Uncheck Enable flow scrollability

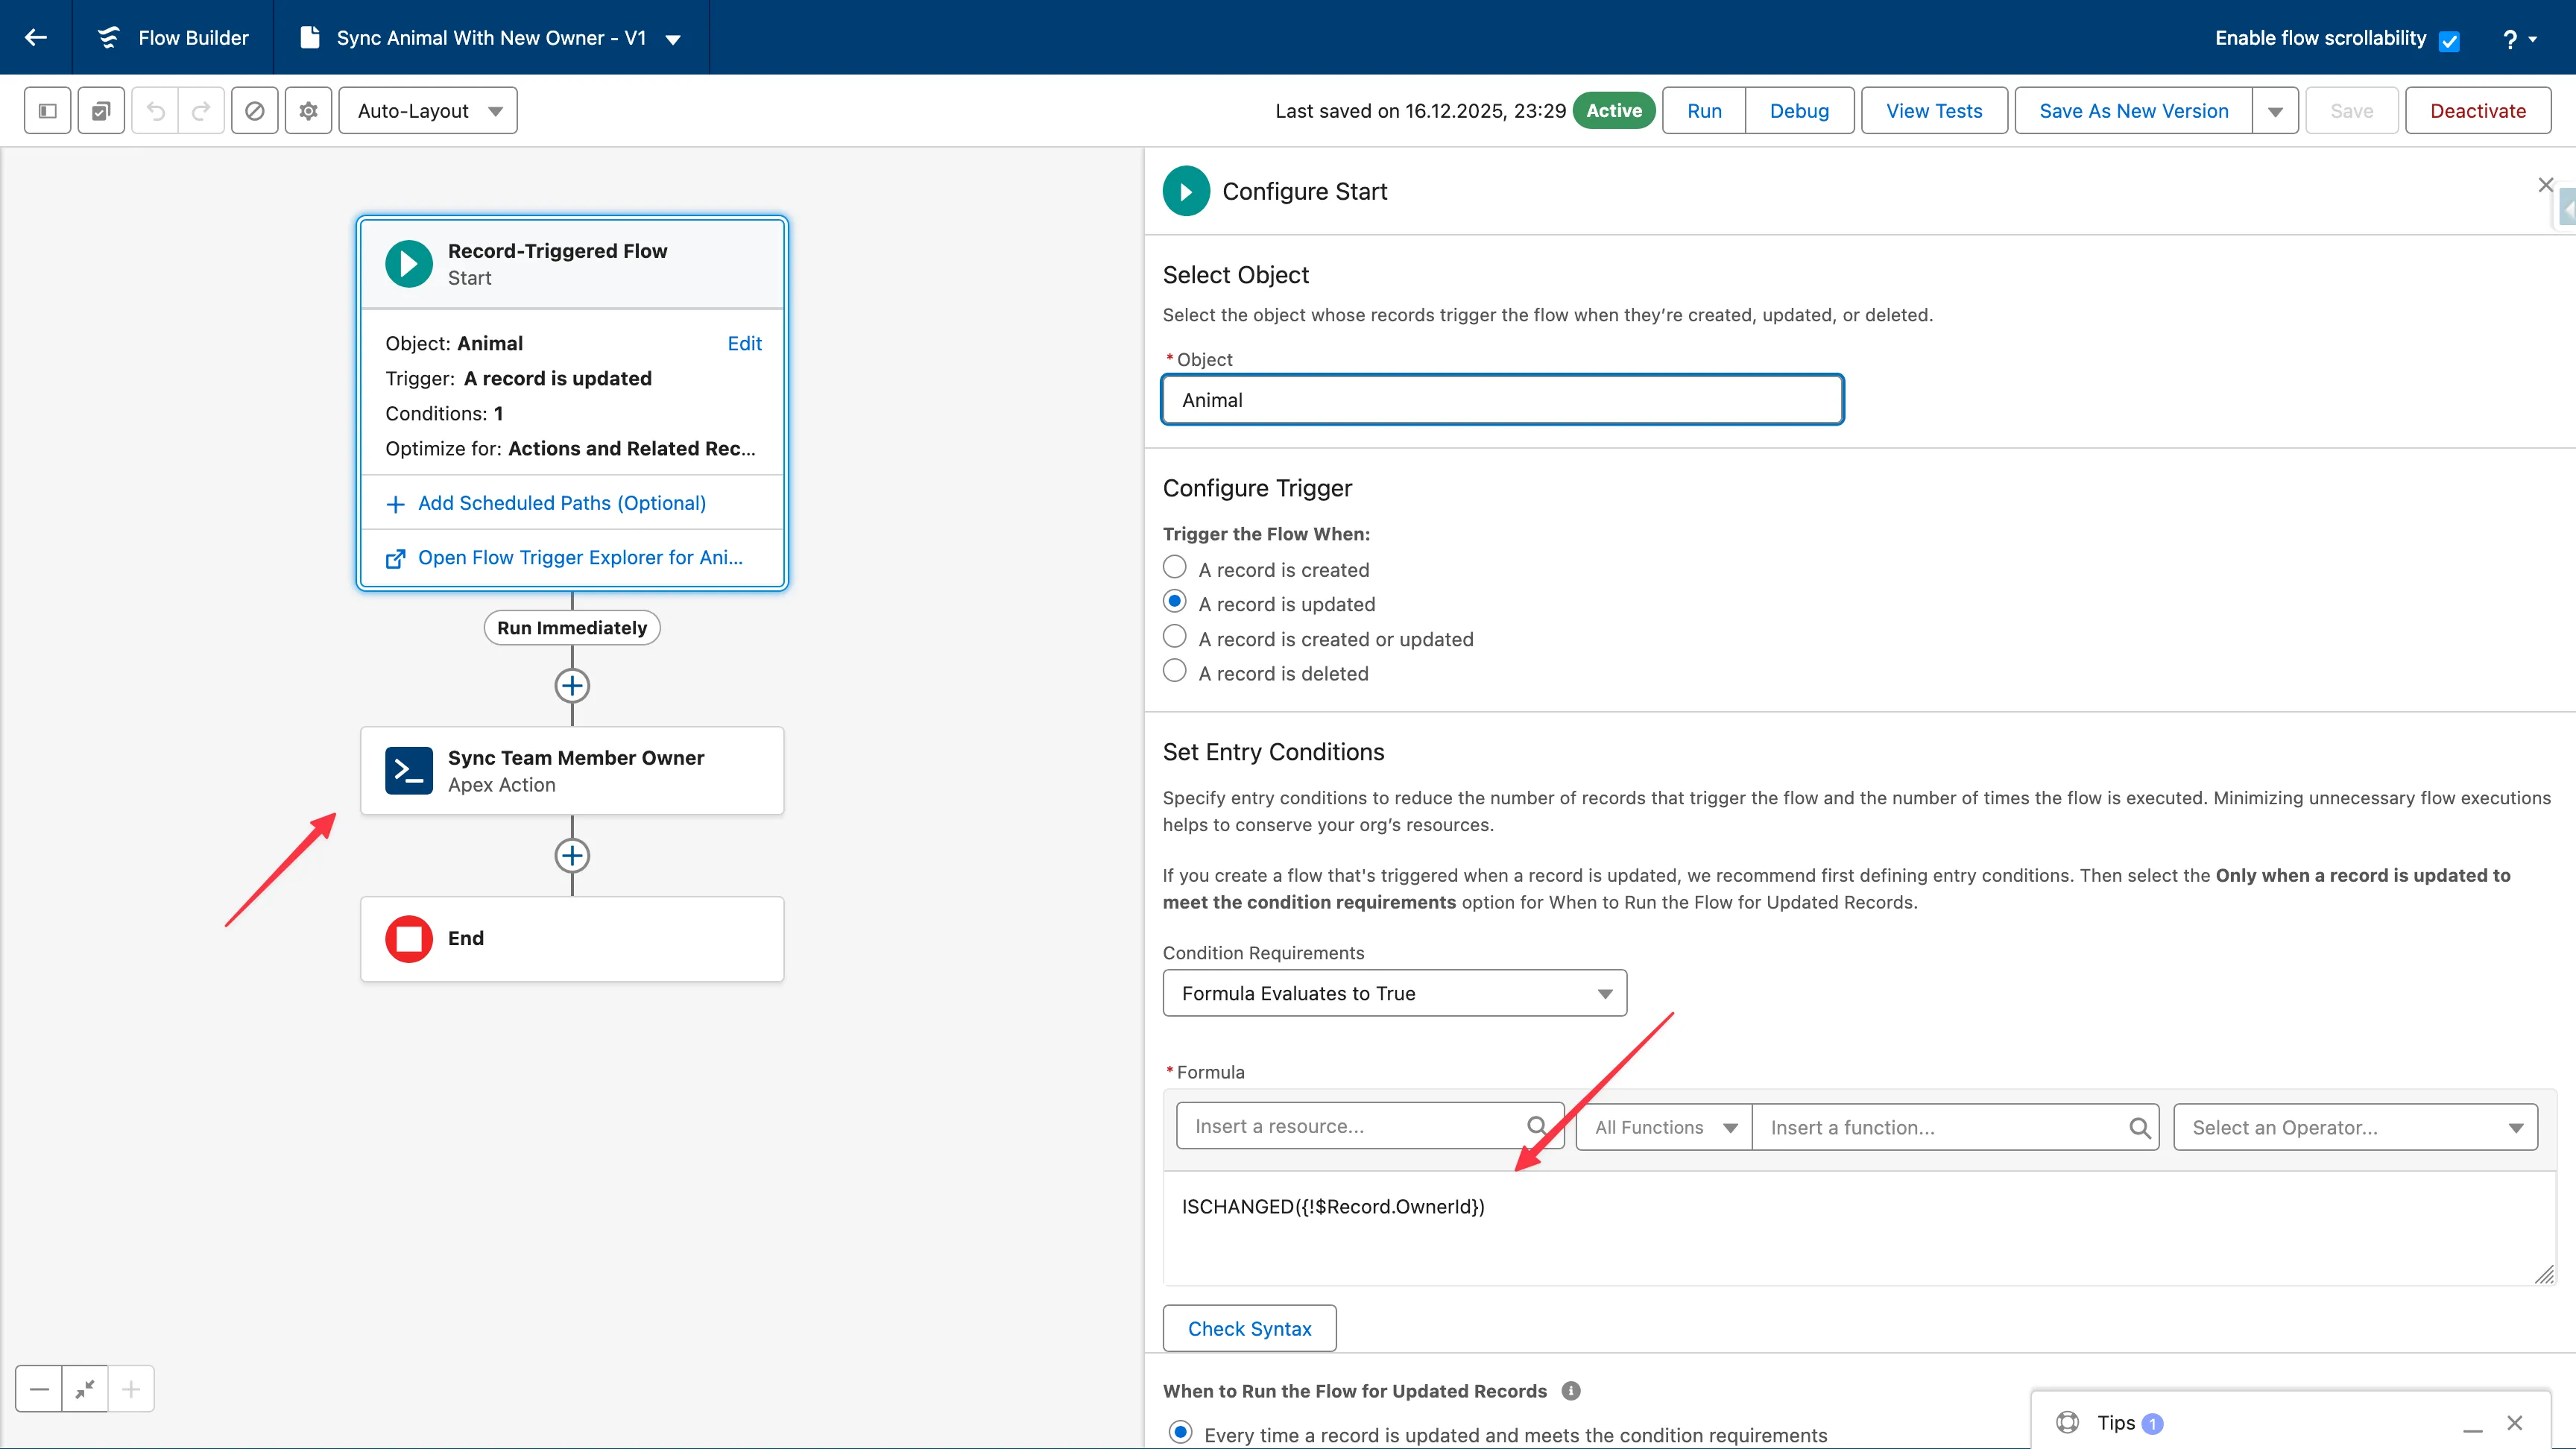pos(2450,40)
